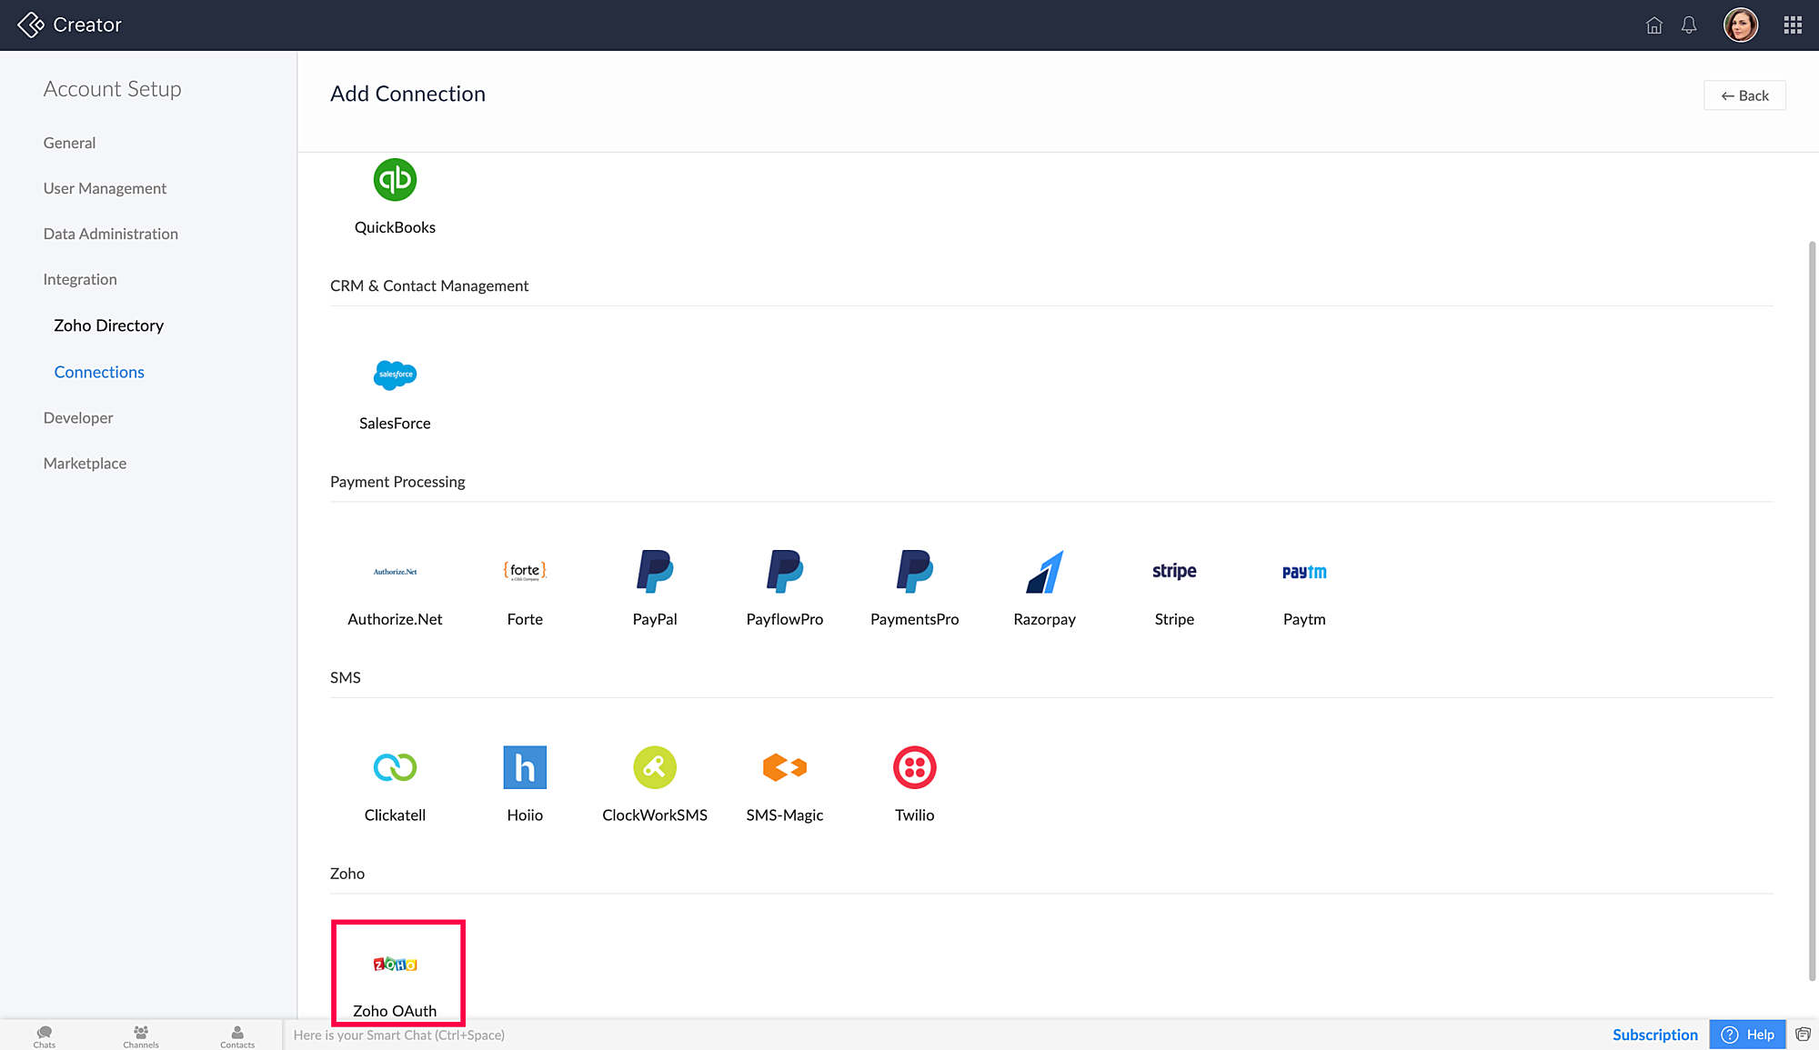Pick the Razorpay payment connector
1819x1050 pixels.
(1044, 571)
